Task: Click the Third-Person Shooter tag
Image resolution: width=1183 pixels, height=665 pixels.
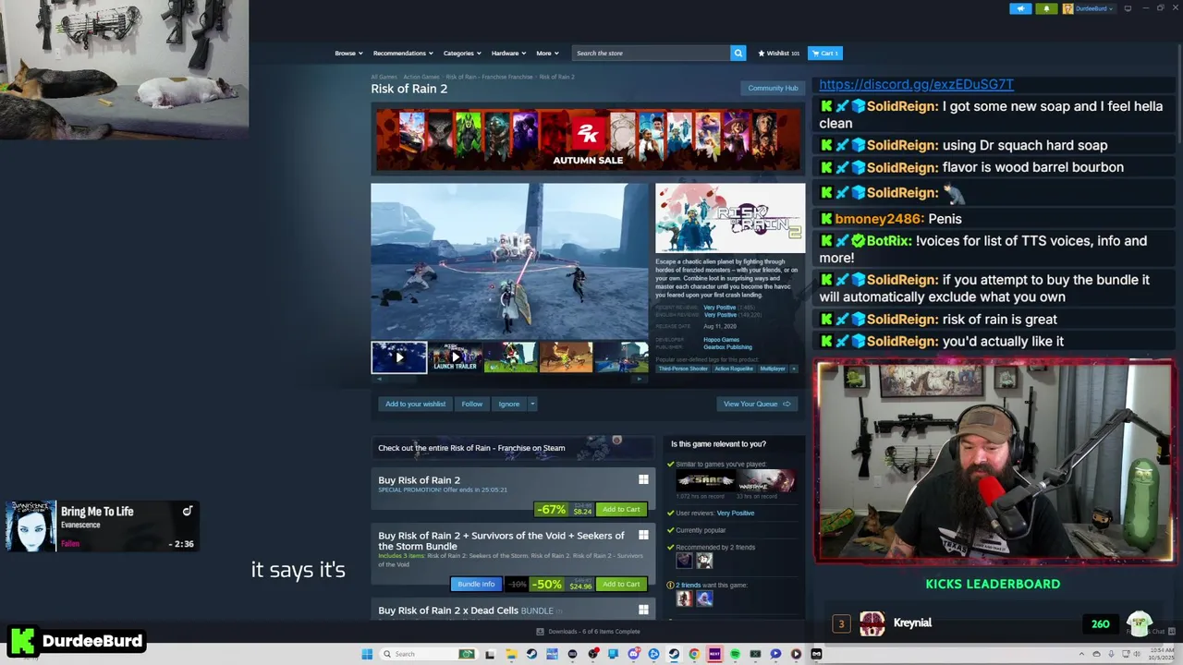Action: (683, 369)
